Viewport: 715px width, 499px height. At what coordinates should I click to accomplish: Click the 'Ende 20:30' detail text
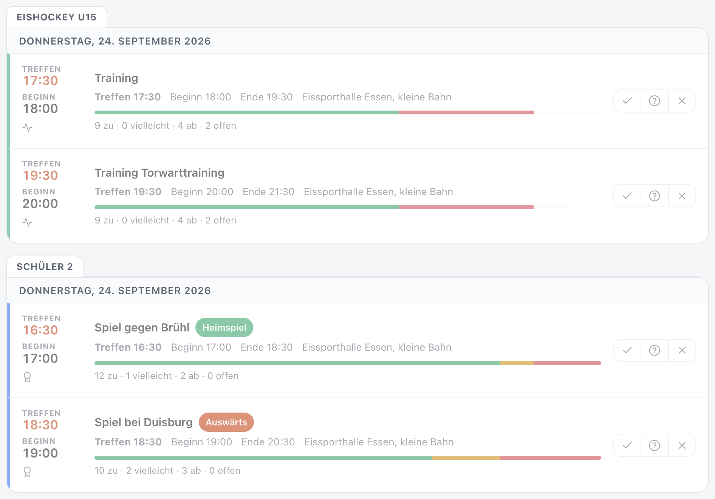pos(268,442)
